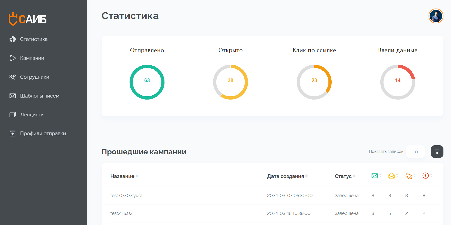Sort by orange link click column
Image resolution: width=451 pixels, height=225 pixels.
pyautogui.click(x=409, y=176)
